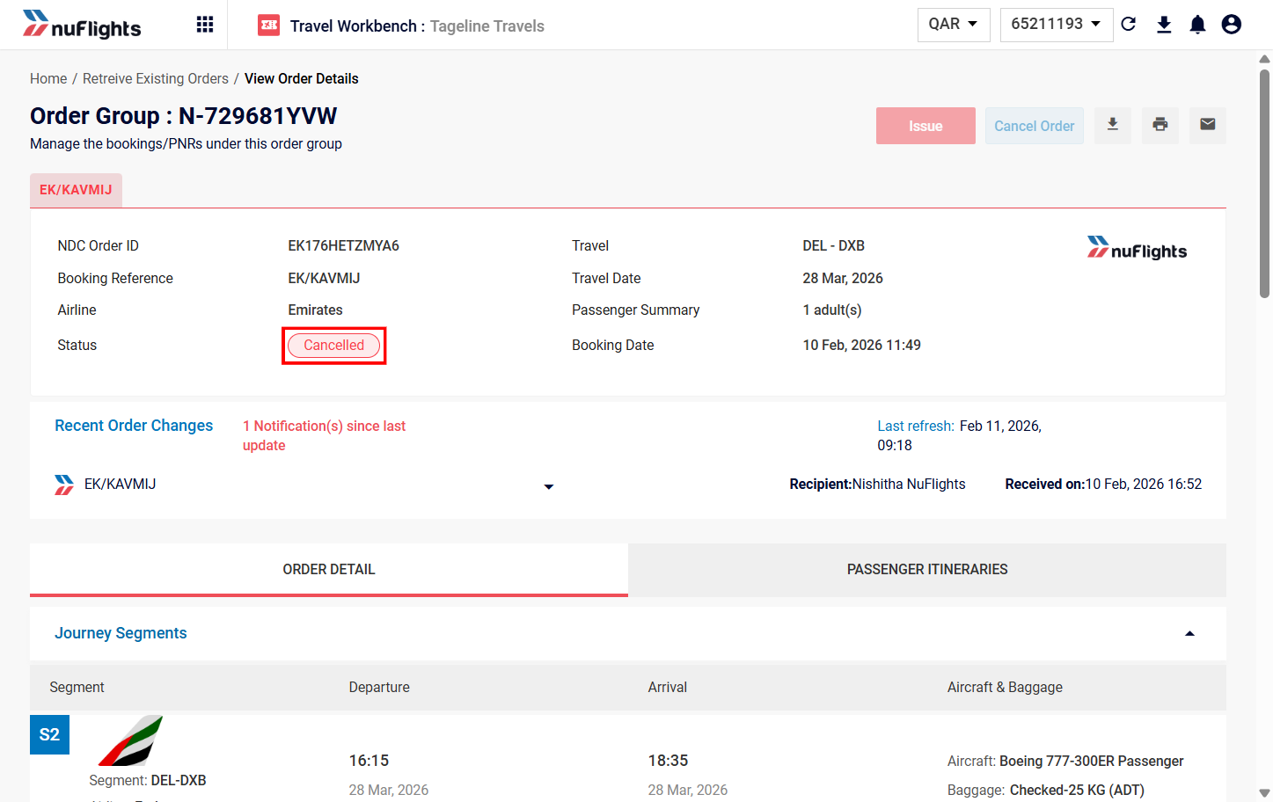Click booking date 10 Feb, 2026 11:49

click(862, 346)
